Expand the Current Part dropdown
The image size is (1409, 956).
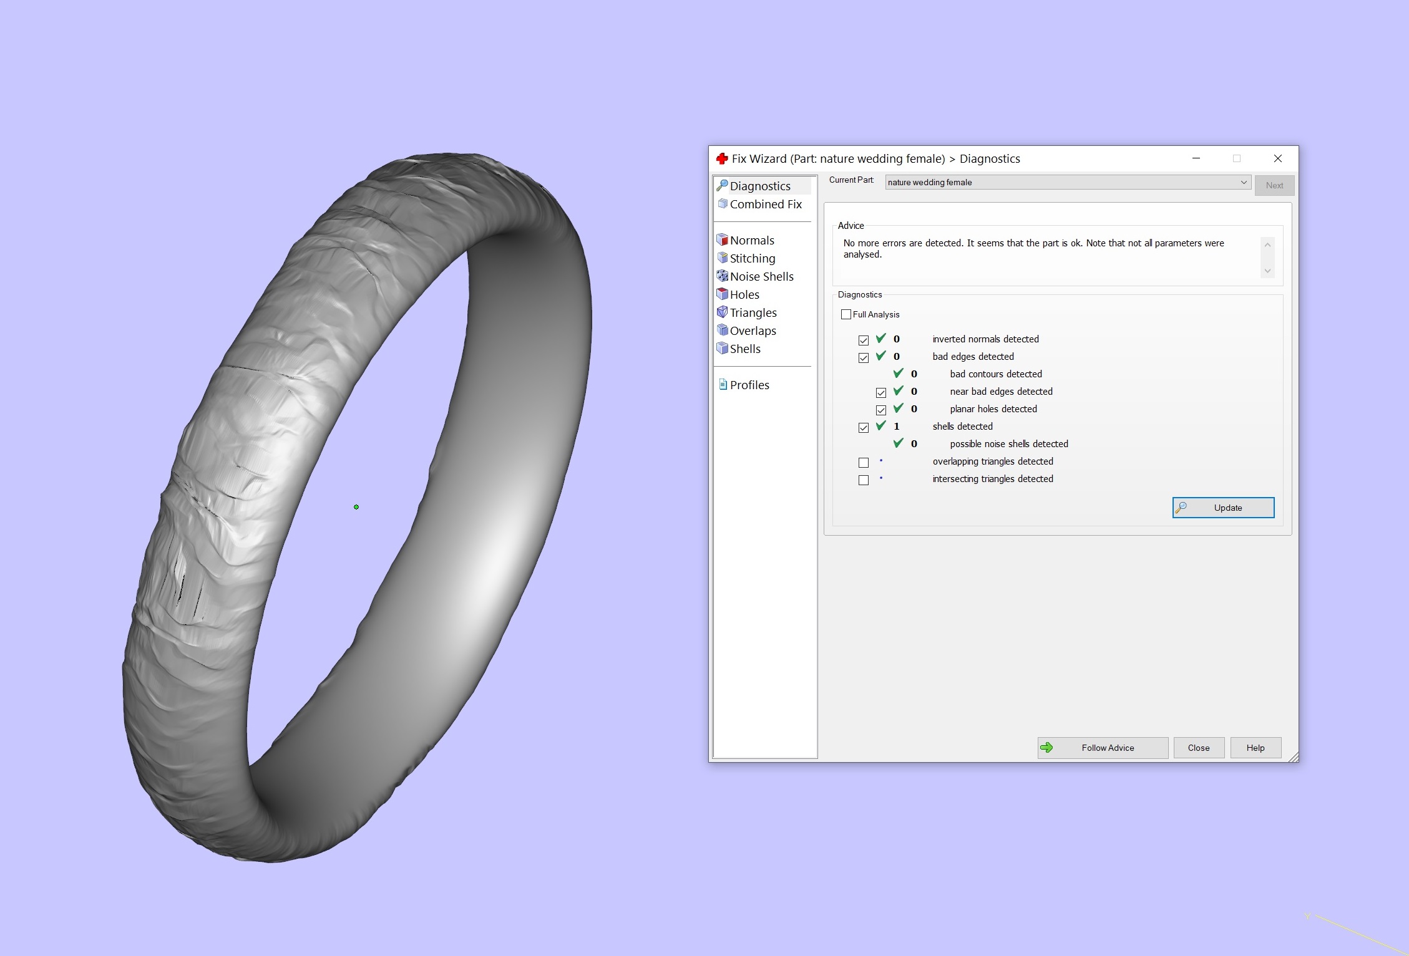click(x=1243, y=182)
